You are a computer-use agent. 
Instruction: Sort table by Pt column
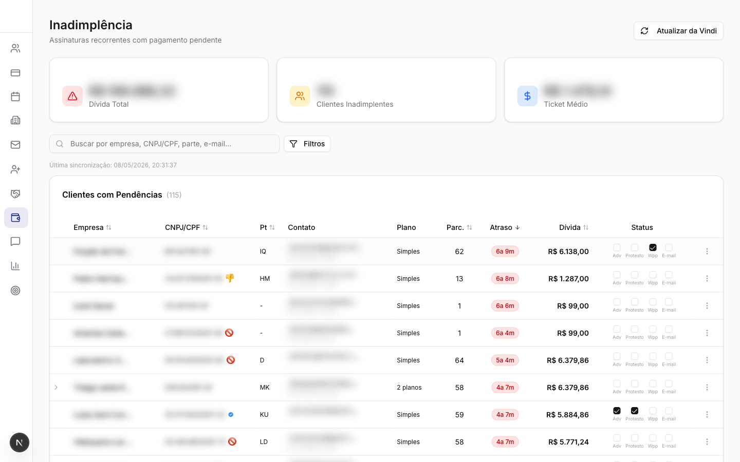pyautogui.click(x=267, y=227)
